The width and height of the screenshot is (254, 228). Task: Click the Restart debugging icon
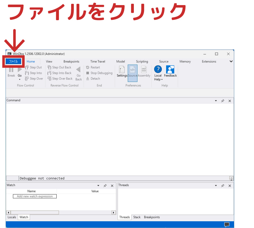(88, 68)
